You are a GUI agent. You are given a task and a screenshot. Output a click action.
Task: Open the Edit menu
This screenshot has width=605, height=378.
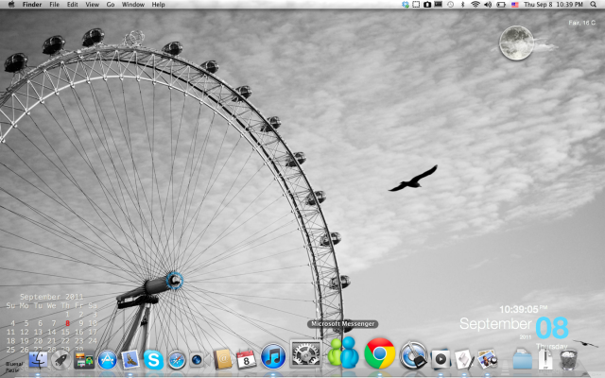72,5
